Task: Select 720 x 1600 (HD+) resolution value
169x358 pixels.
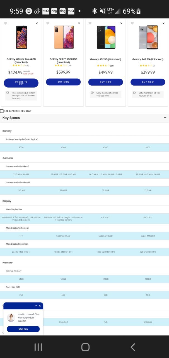Action: coord(148,252)
